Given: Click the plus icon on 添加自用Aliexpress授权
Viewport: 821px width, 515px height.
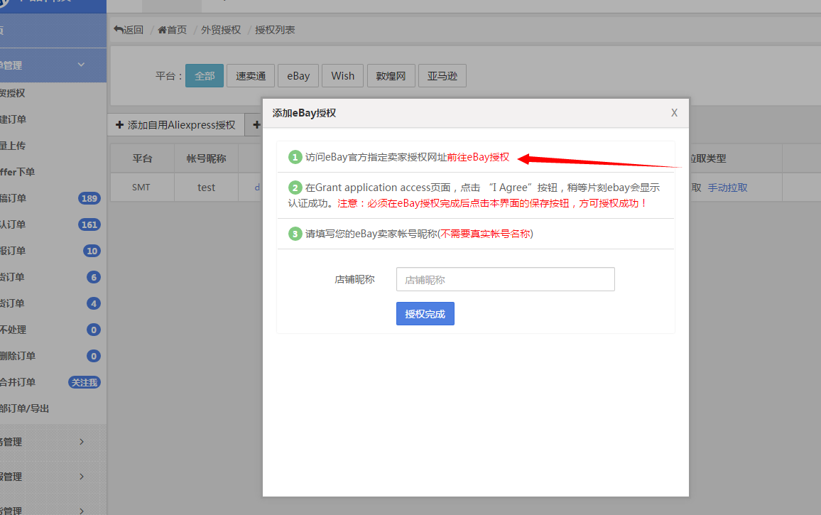Looking at the screenshot, I should pyautogui.click(x=119, y=125).
